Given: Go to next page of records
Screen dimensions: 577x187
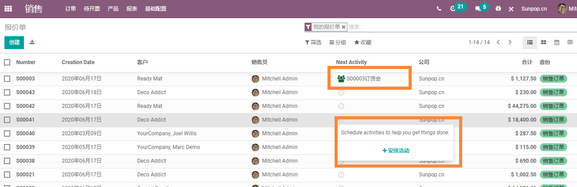Looking at the screenshot, I should pos(510,42).
